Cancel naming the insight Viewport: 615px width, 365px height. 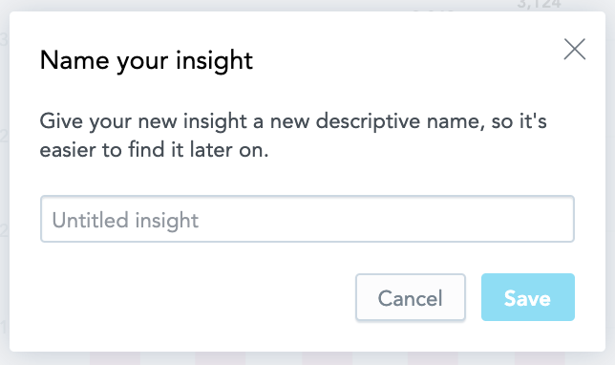click(411, 297)
